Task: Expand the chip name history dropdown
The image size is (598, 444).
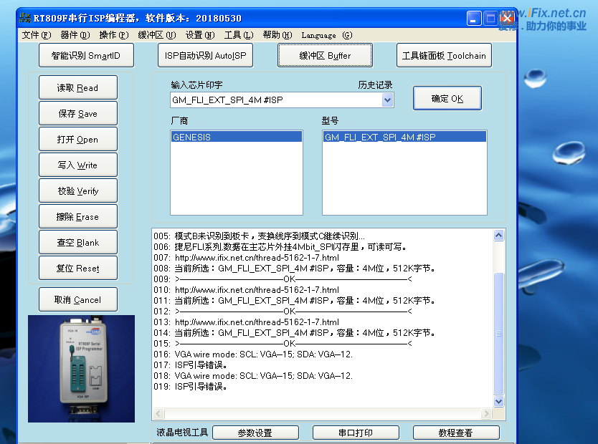Action: click(x=388, y=100)
